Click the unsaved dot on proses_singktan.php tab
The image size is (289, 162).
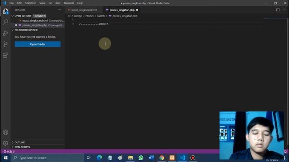137,10
